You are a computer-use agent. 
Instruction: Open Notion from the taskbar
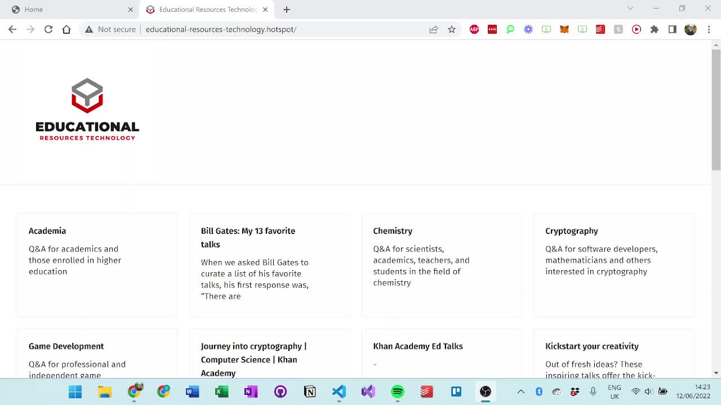pos(309,391)
